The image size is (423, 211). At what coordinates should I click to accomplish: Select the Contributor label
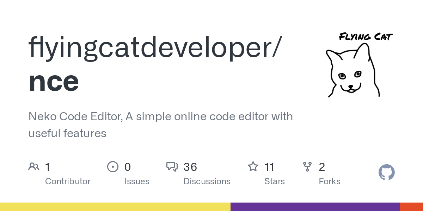click(x=68, y=181)
